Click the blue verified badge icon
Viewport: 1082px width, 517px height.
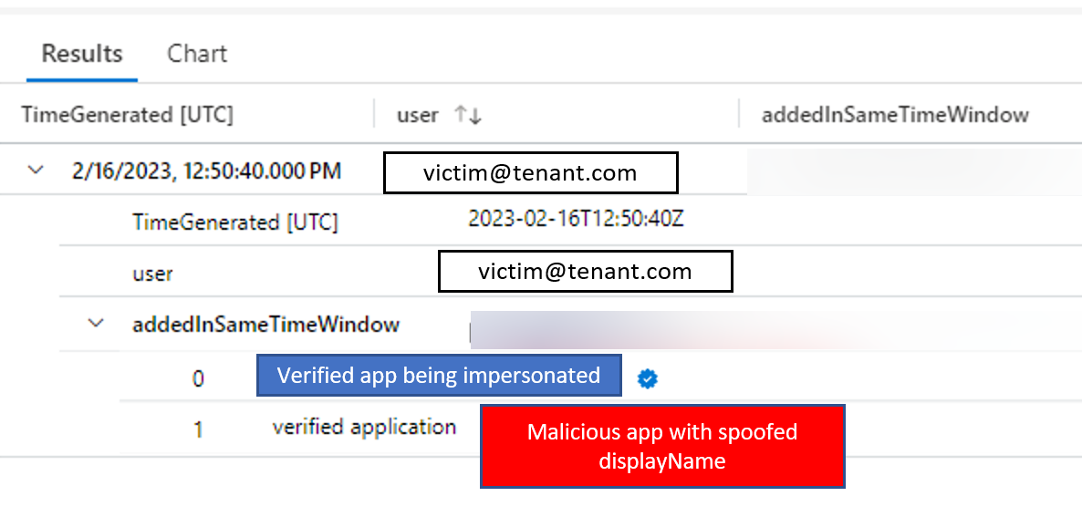pos(648,378)
